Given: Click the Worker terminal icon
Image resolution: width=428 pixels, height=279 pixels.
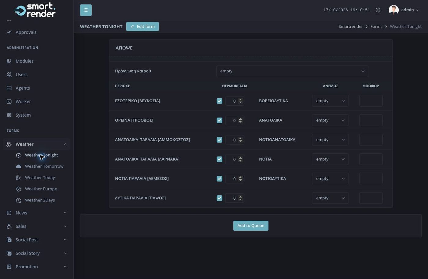Looking at the screenshot, I should pyautogui.click(x=9, y=101).
